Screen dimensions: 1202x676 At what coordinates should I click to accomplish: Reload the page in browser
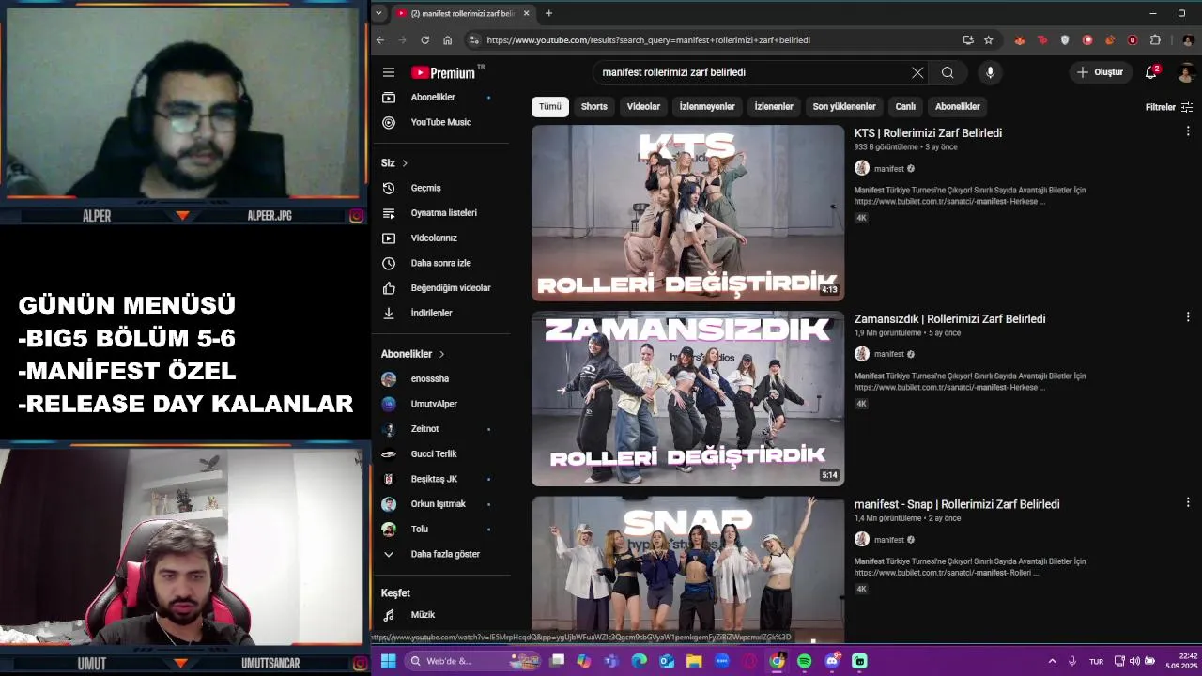(x=424, y=40)
